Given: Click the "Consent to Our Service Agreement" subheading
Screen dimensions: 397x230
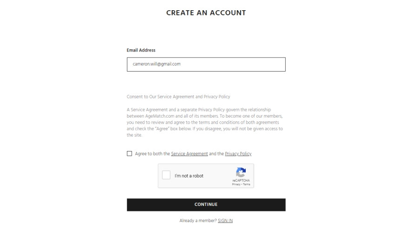Looking at the screenshot, I should pos(179,97).
